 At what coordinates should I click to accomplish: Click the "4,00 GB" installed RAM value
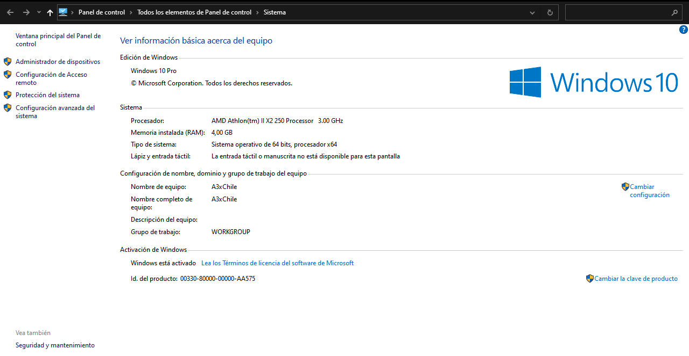222,133
